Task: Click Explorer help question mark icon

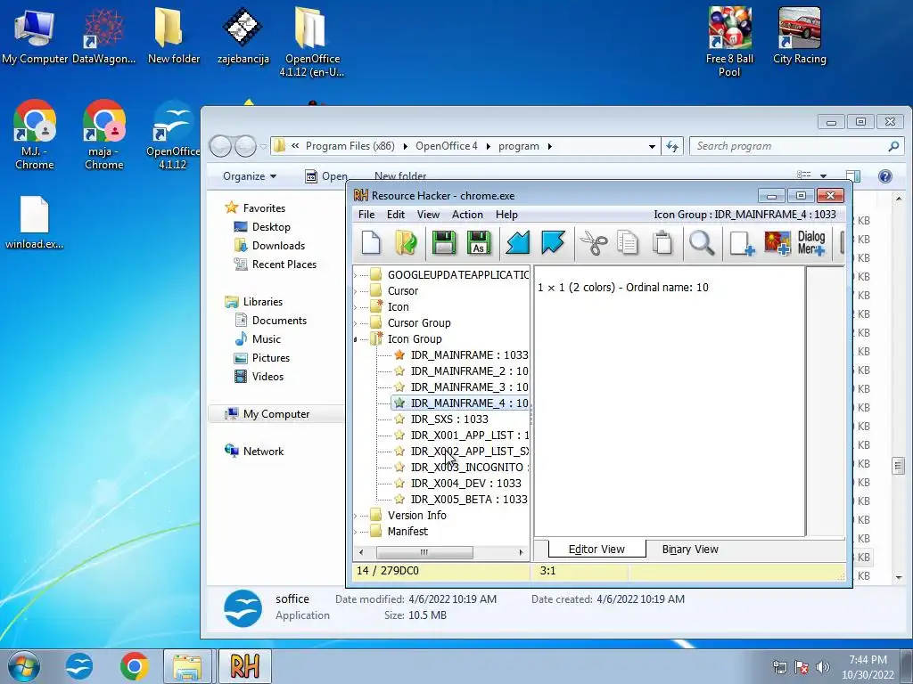Action: 885,176
